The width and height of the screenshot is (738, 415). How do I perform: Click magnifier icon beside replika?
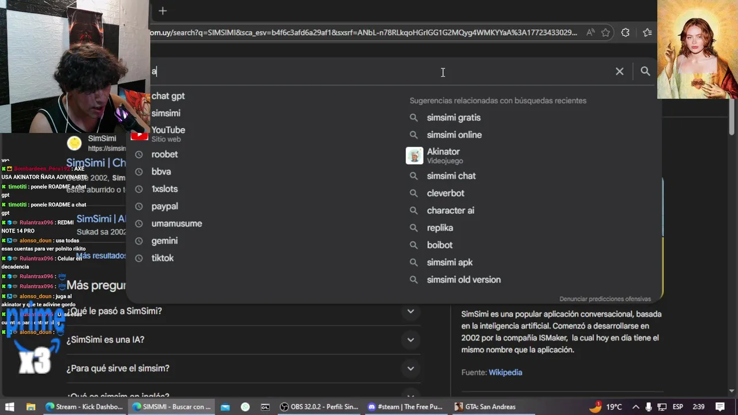point(413,228)
